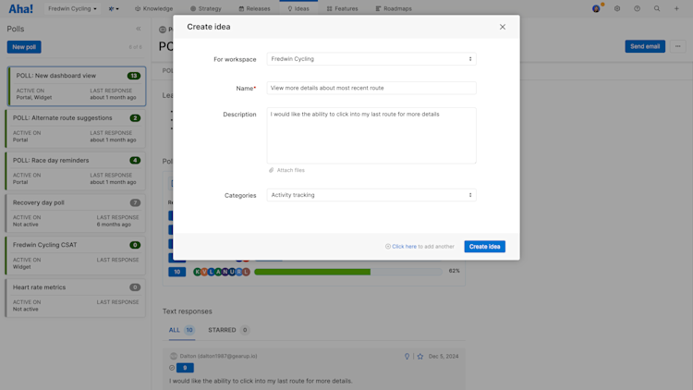This screenshot has height=390, width=693.
Task: Click the score 9 badge on Dalton's response
Action: coord(185,368)
